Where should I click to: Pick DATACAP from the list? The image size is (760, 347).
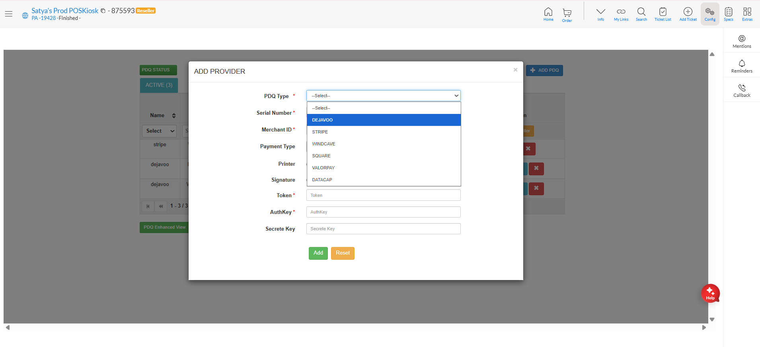[384, 180]
